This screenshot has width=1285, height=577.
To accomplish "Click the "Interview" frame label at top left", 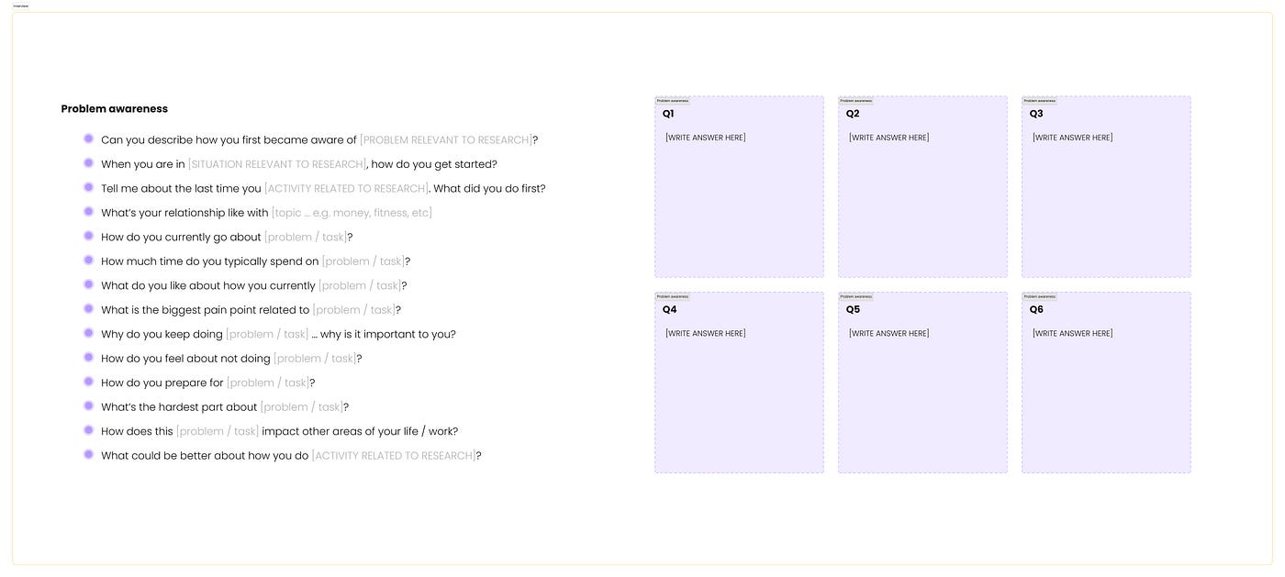I will pos(20,6).
